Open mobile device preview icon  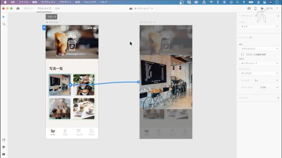(256, 8)
